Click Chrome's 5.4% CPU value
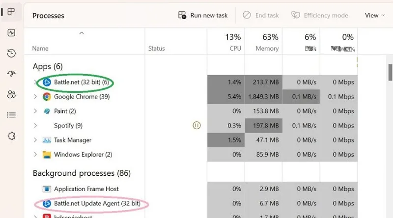The width and height of the screenshot is (393, 218). click(x=234, y=97)
